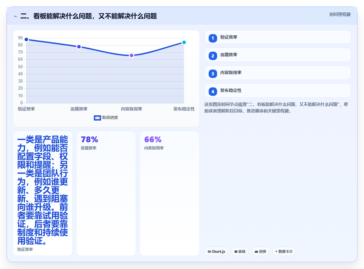
Task: Click the 选题效率 x-axis label
Action: (x=79, y=109)
